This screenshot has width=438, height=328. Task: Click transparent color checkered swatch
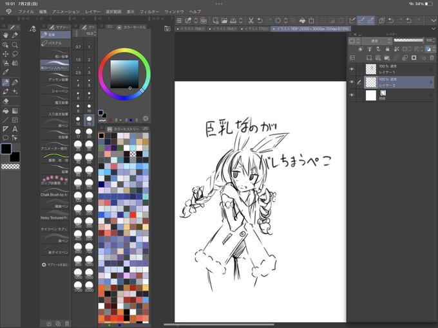click(x=10, y=167)
